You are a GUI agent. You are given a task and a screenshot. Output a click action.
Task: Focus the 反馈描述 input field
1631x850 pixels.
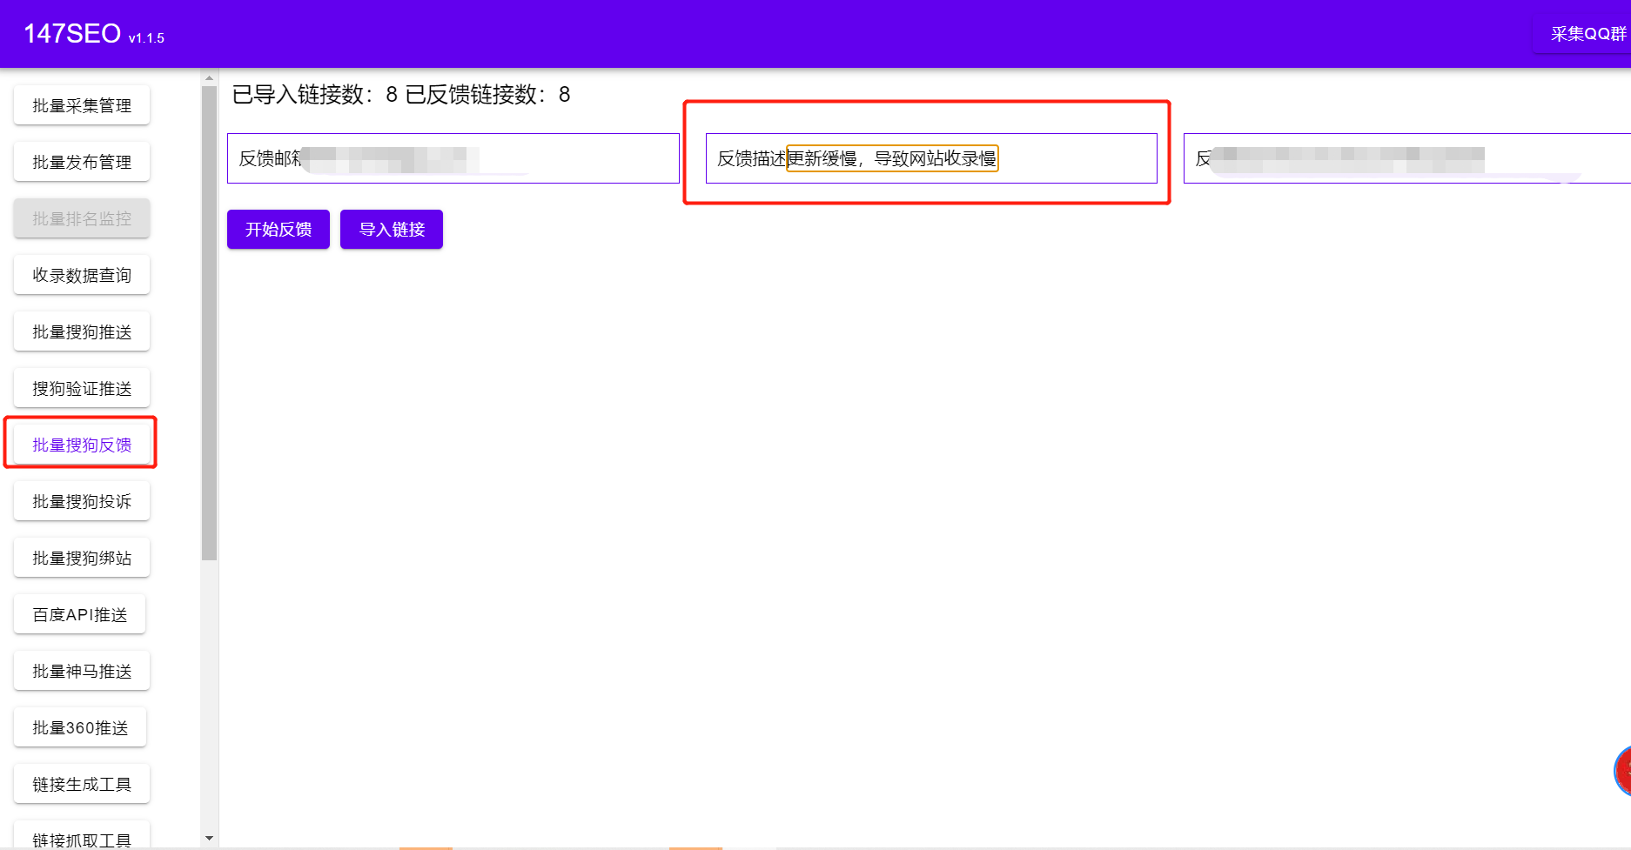(x=931, y=158)
